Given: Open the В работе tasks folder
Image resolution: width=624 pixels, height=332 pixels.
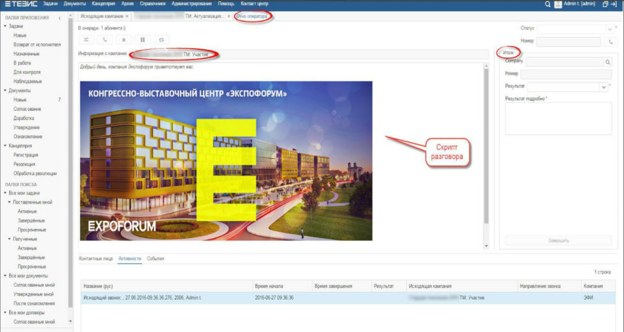Looking at the screenshot, I should (22, 63).
